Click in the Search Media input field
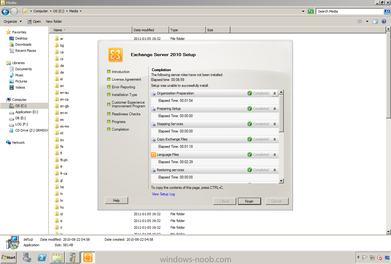The height and width of the screenshot is (264, 391). point(350,11)
